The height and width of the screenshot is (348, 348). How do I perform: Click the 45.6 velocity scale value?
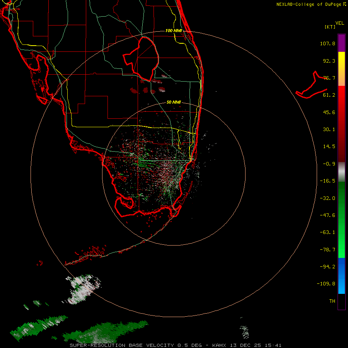coord(329,112)
